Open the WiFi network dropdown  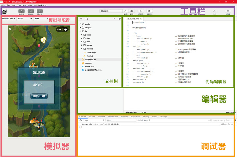41,19
